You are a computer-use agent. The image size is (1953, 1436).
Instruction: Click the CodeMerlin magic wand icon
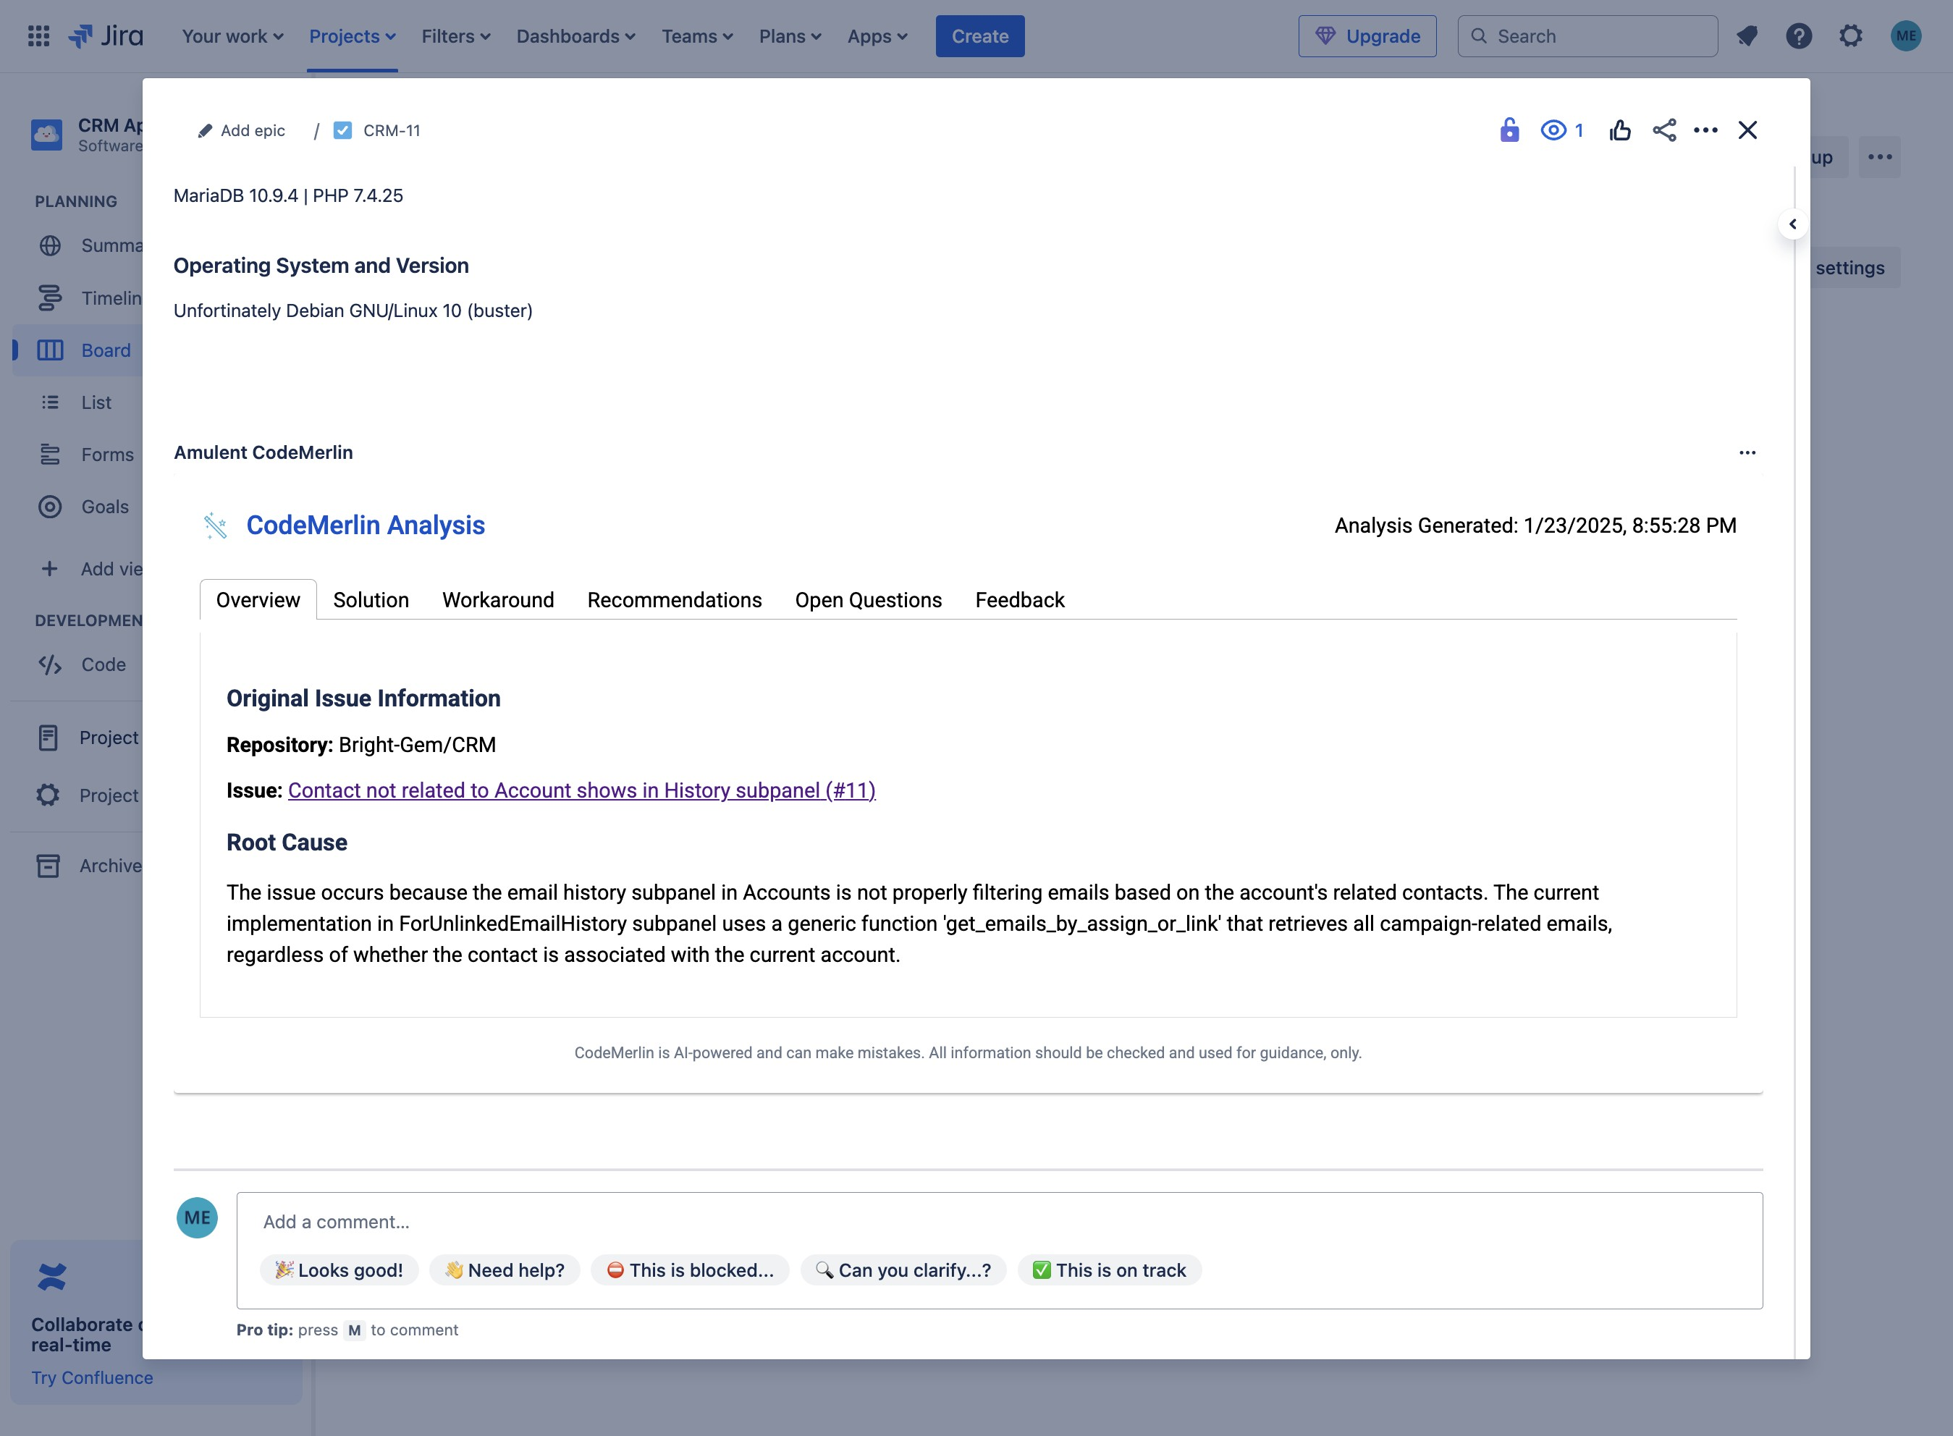coord(216,526)
